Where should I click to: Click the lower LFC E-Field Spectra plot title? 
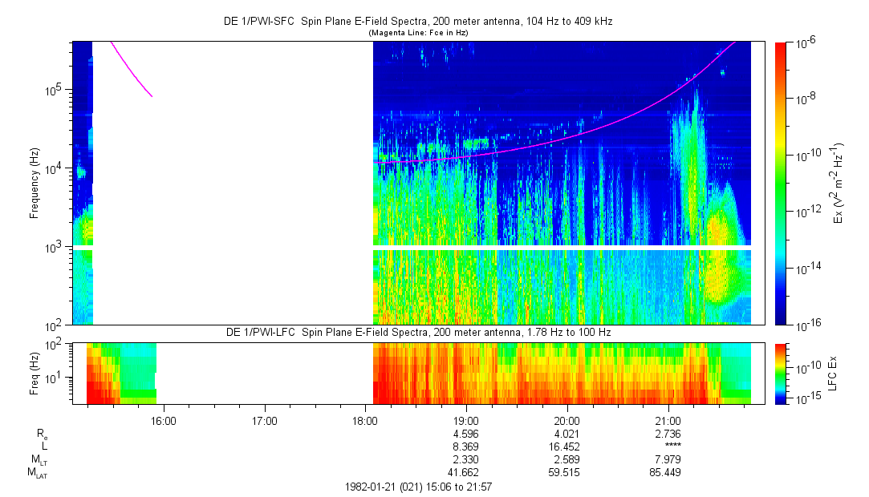click(x=417, y=333)
